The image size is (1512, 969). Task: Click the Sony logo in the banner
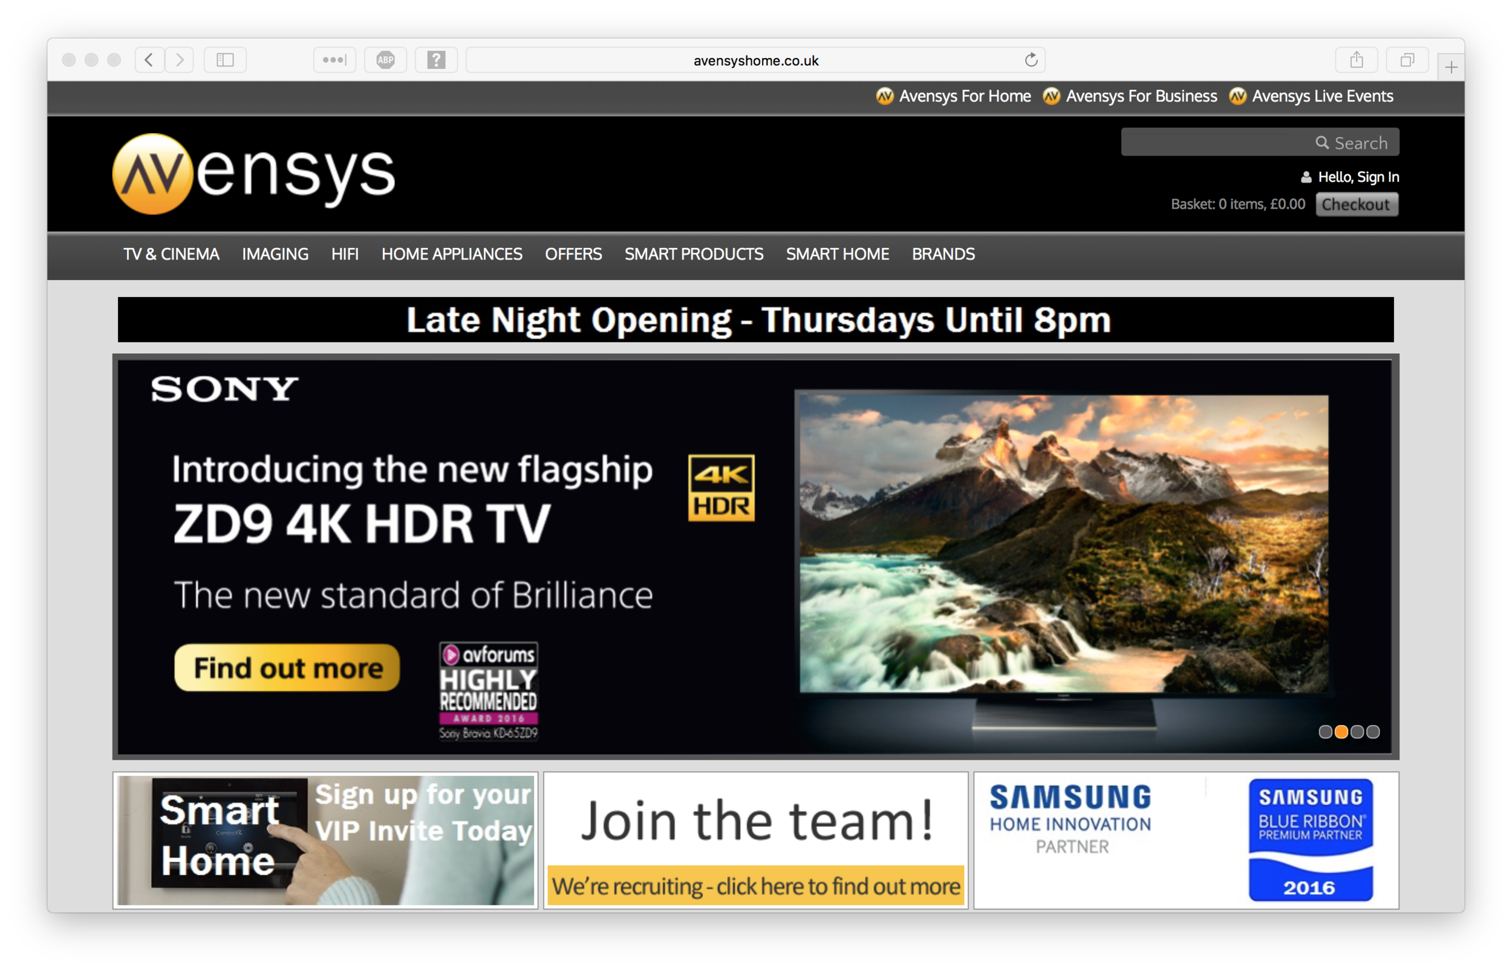click(x=224, y=389)
